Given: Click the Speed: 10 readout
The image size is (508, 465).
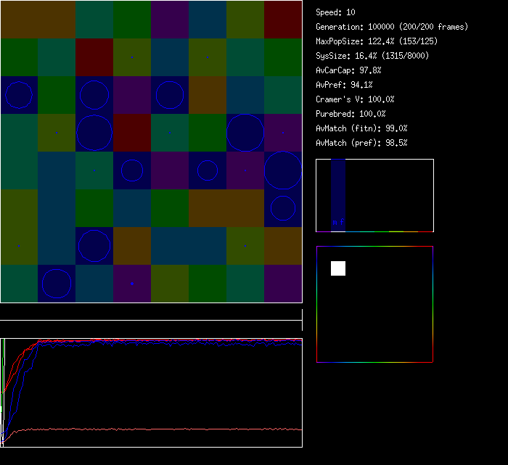Looking at the screenshot, I should (335, 12).
